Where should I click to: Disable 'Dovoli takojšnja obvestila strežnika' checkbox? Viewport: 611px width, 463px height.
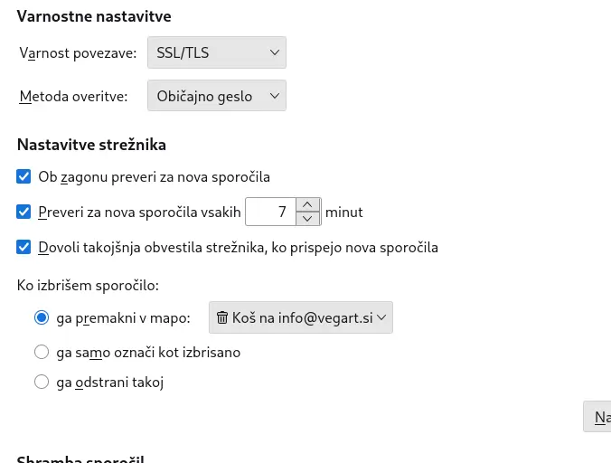(x=24, y=247)
